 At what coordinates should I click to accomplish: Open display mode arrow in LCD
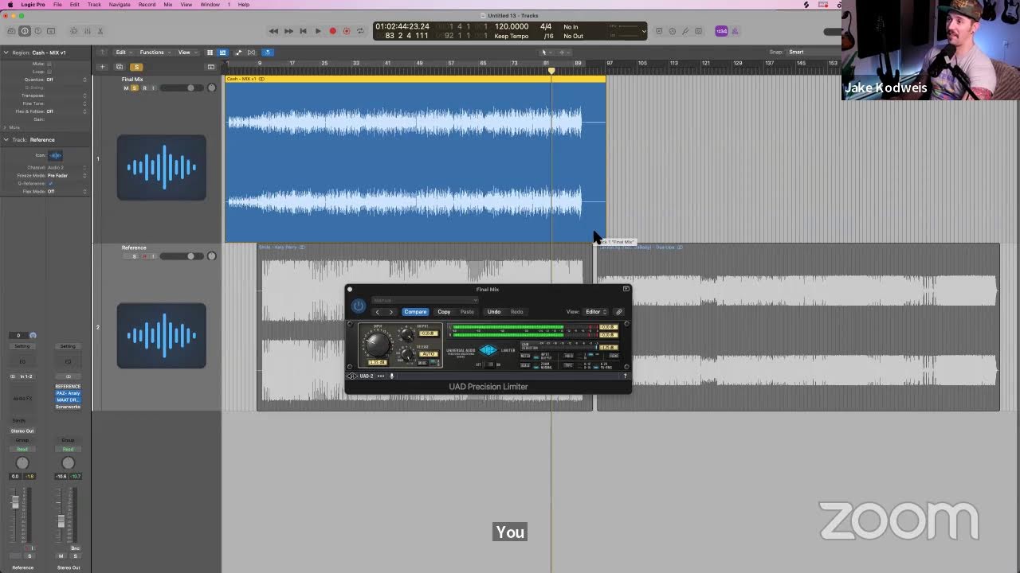(x=644, y=31)
